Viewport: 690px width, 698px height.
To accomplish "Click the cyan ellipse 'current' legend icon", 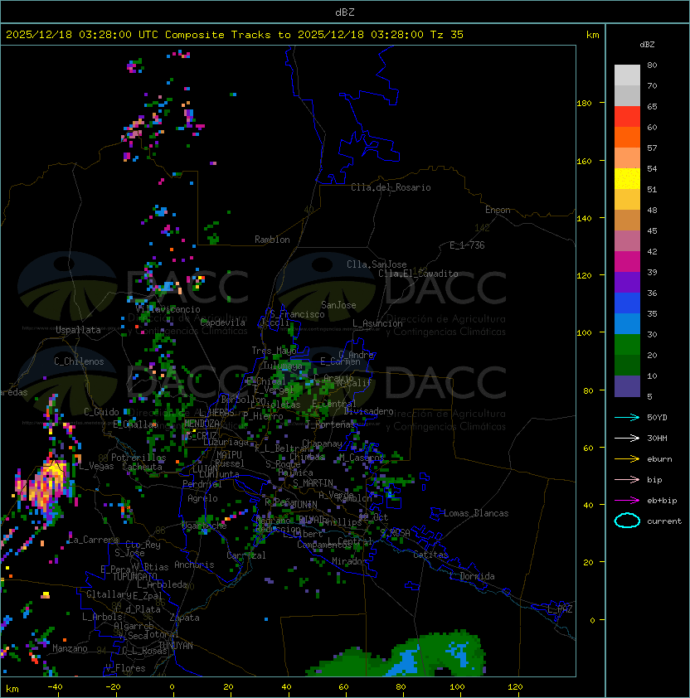I will tap(627, 521).
